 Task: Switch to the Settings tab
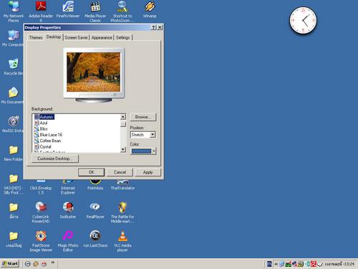123,37
